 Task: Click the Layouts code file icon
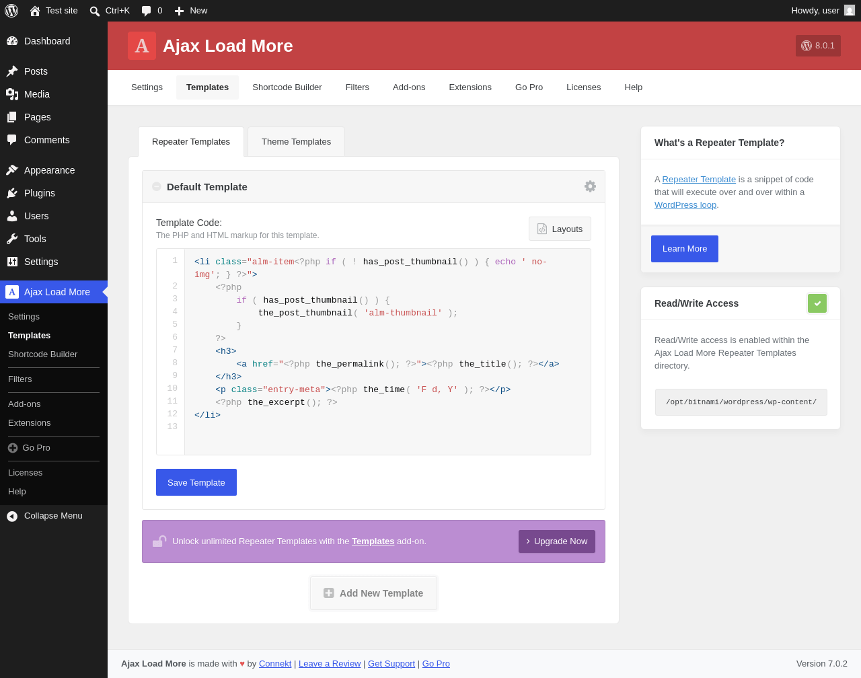coord(542,229)
